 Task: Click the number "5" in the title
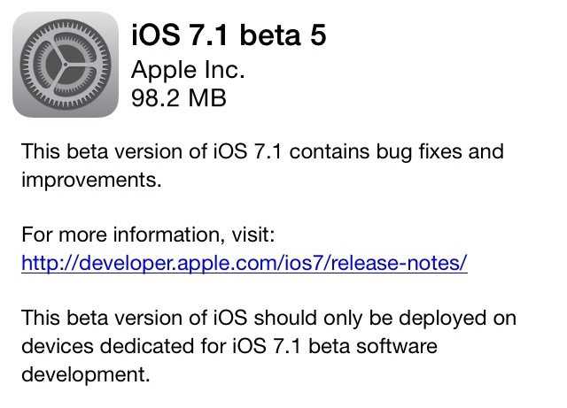coord(318,35)
